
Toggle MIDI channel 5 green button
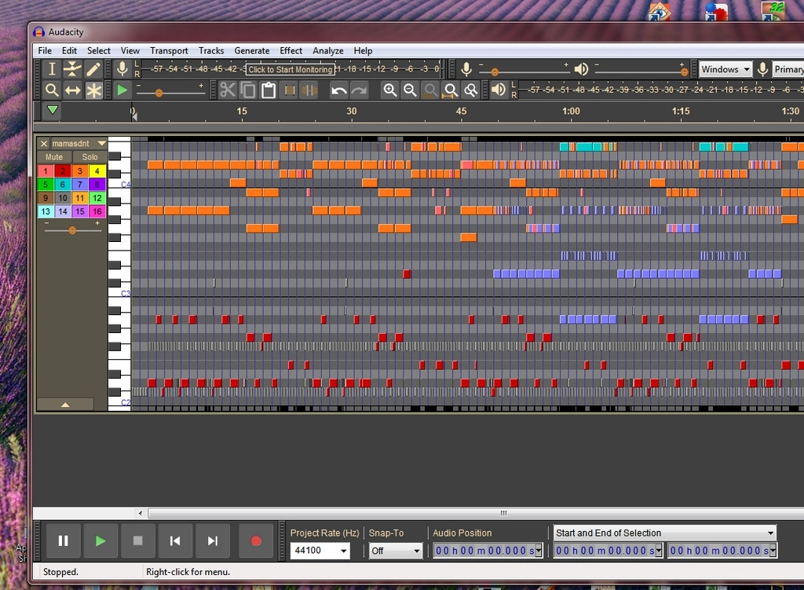click(x=46, y=185)
